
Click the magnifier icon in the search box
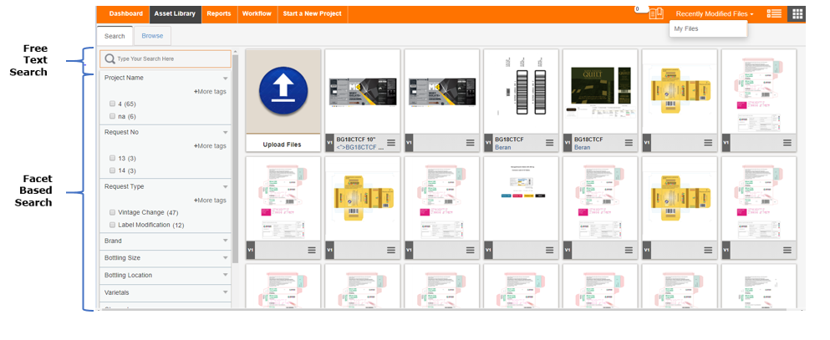pos(109,58)
